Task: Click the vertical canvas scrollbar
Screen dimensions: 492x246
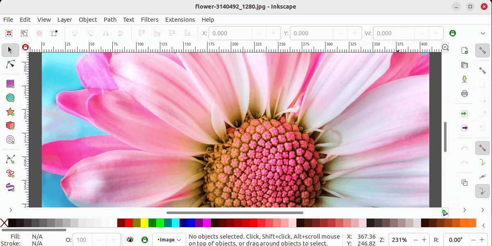Action: pyautogui.click(x=445, y=137)
